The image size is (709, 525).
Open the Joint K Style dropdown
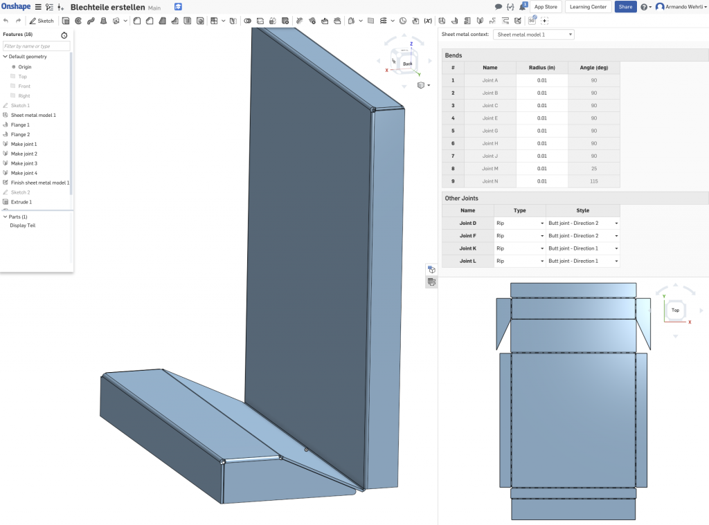coord(582,248)
